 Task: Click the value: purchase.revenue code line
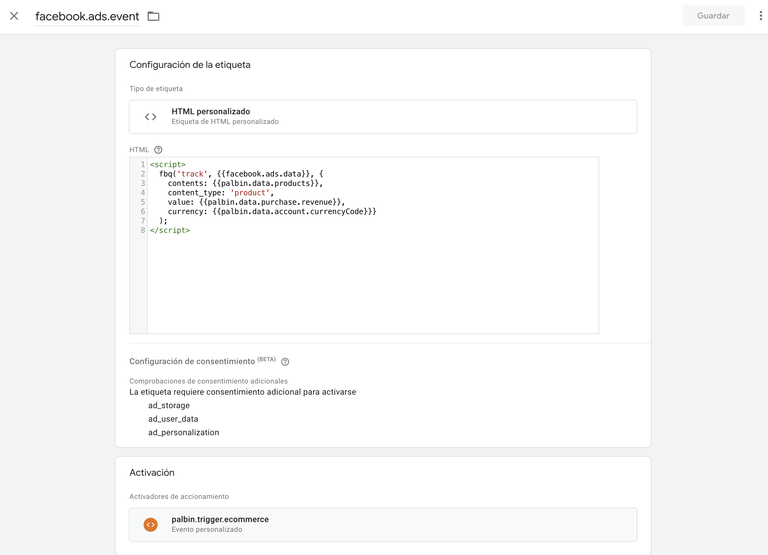[256, 202]
